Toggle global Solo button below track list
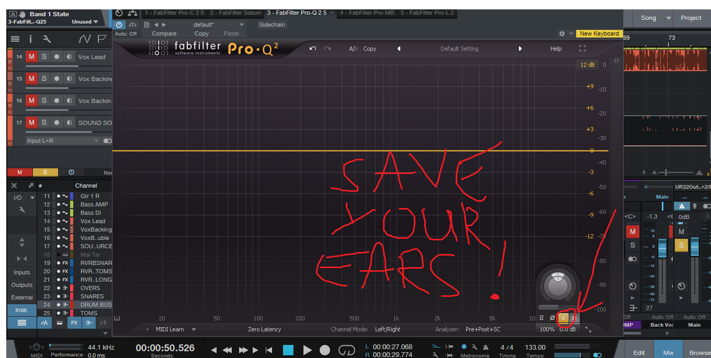Viewport: 711px width, 358px height. pos(46,172)
